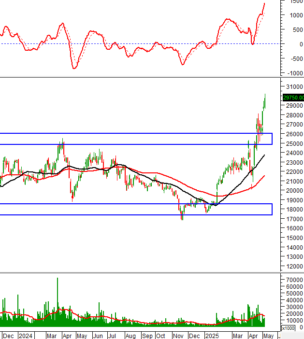Select the Dec label just before 2024
This screenshot has height=339, width=304.
[x=8, y=336]
